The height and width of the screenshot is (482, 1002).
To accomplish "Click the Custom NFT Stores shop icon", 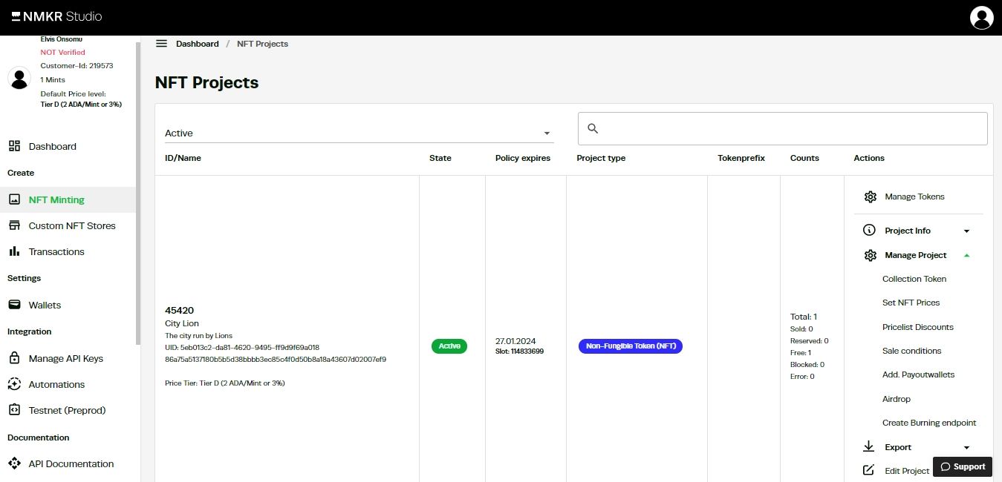I will pos(14,225).
